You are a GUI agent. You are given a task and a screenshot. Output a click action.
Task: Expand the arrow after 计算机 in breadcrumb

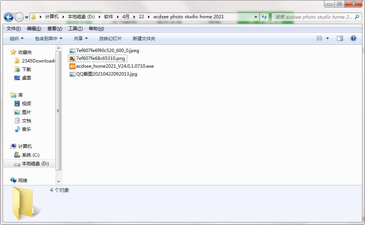pos(63,17)
